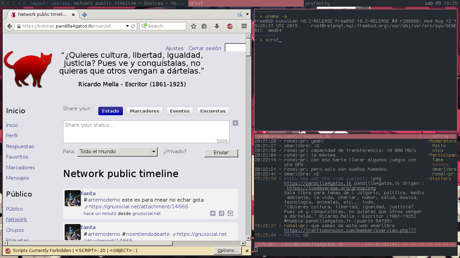
Task: Open the hamburger browser menu
Action: 244,26
